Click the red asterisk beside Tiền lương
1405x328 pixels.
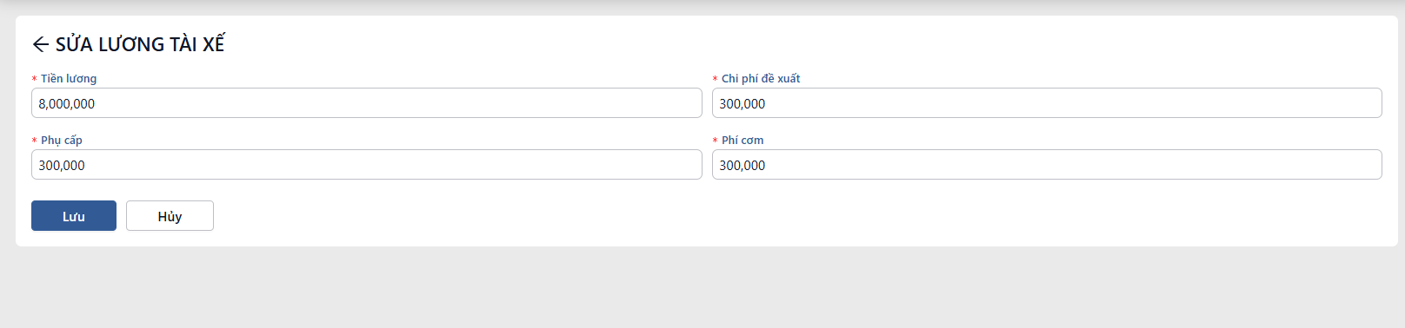coord(35,80)
